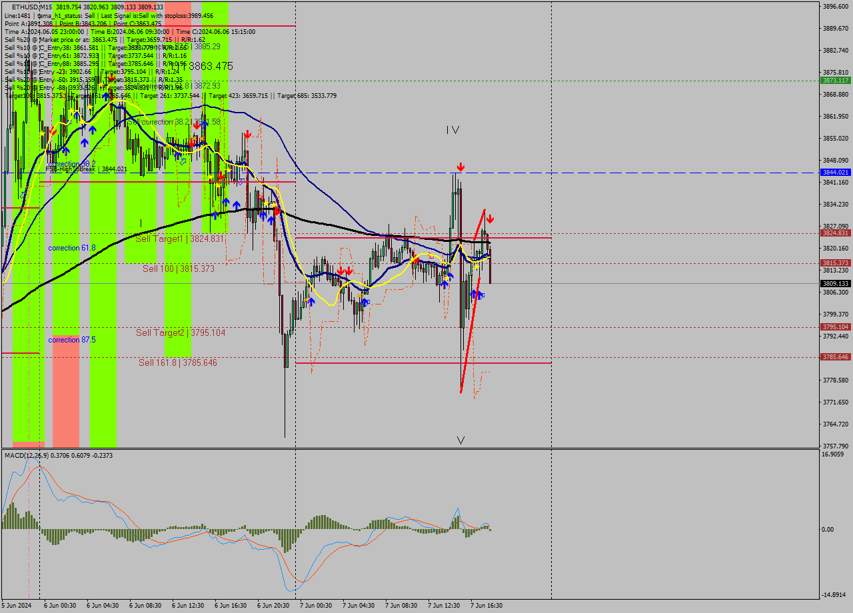Click the thick red trend line
The image size is (853, 613).
(x=470, y=307)
